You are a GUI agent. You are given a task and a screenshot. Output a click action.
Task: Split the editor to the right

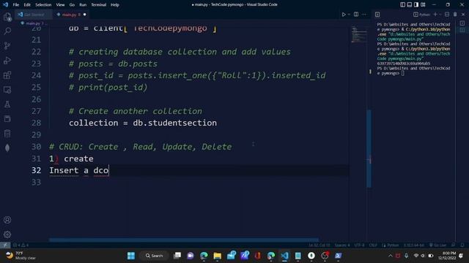coord(356,15)
